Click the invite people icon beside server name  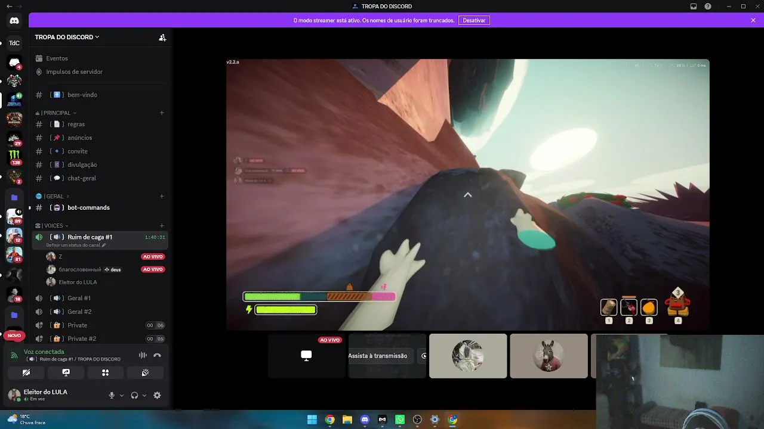(x=162, y=37)
